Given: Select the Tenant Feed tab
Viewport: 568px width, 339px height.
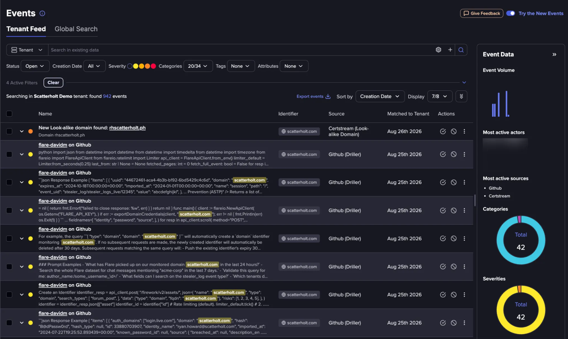Looking at the screenshot, I should click(26, 29).
